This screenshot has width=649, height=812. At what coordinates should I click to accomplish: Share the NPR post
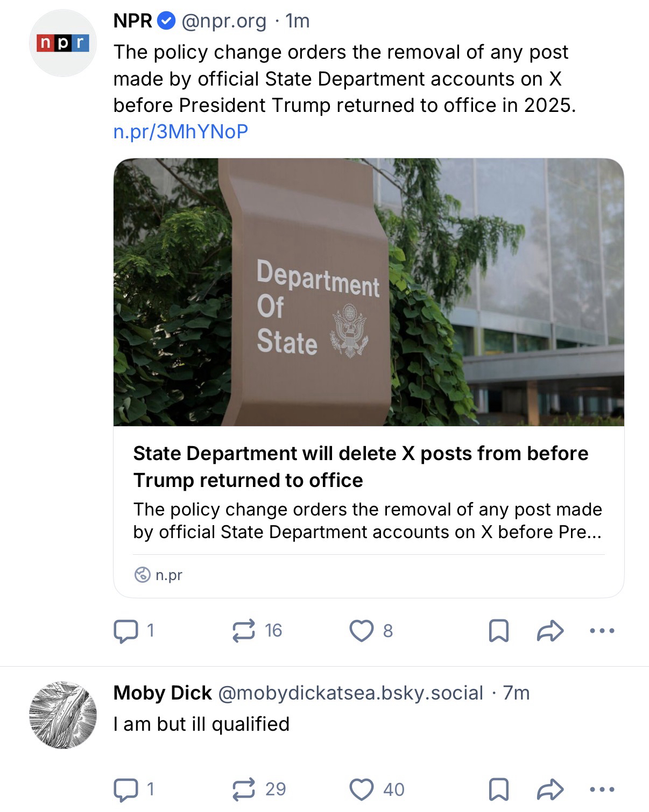pos(550,631)
